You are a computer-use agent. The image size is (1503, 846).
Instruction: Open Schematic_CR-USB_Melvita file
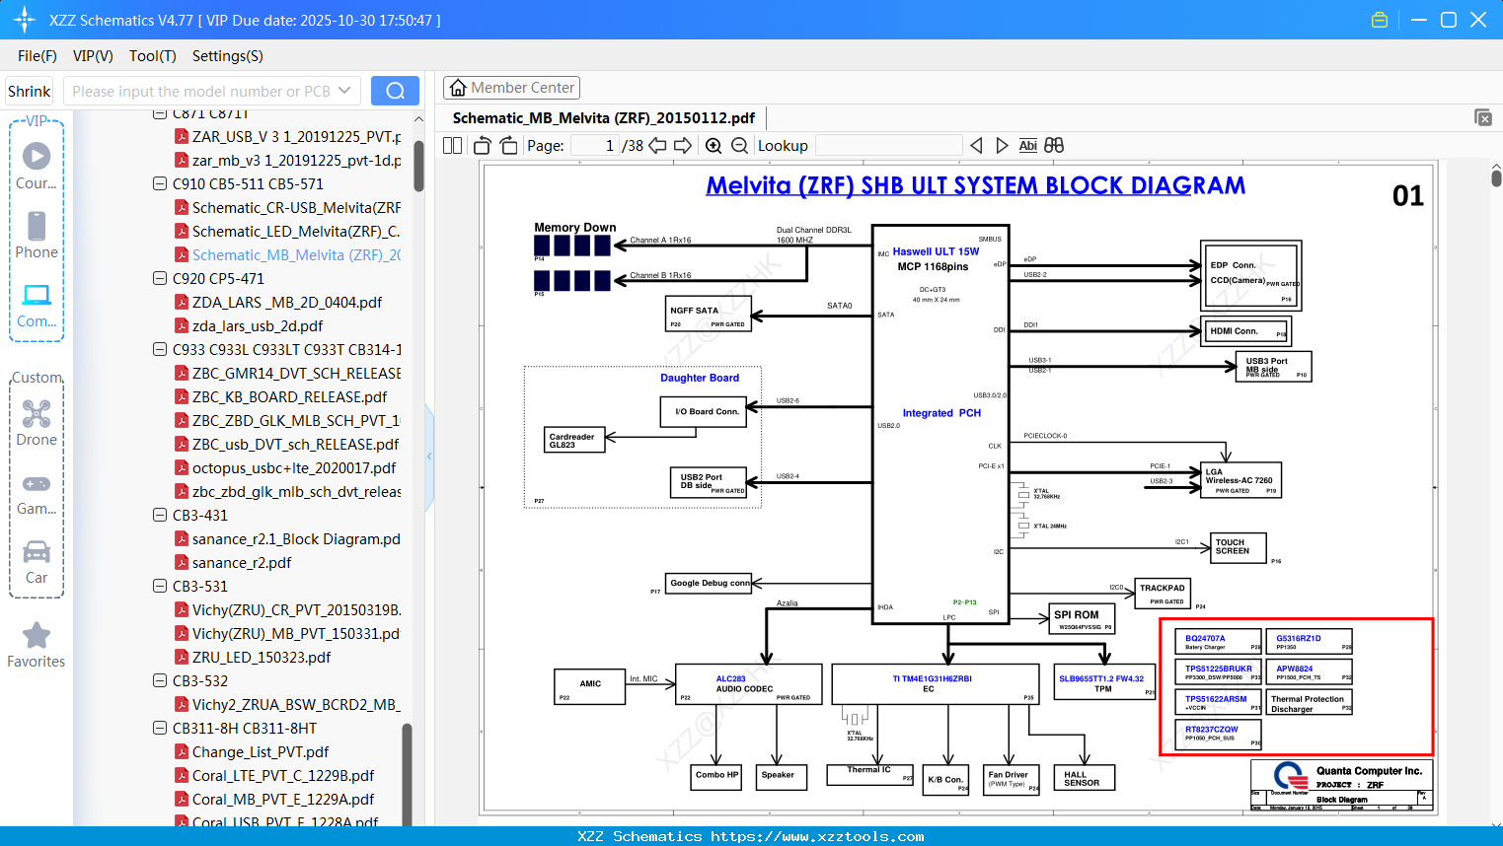tap(288, 208)
